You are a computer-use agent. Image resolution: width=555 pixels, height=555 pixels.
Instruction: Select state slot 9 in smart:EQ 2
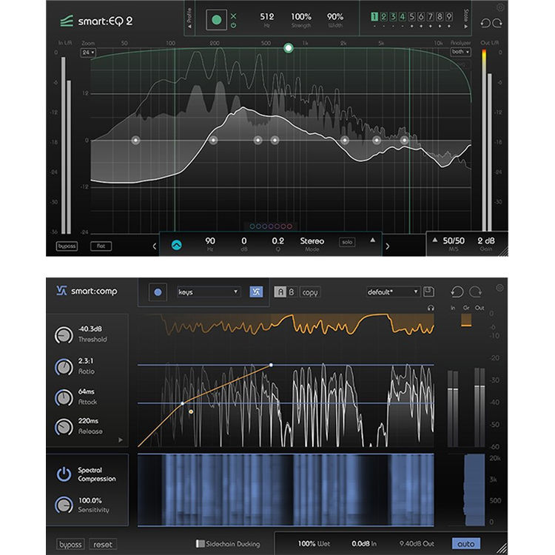449,16
